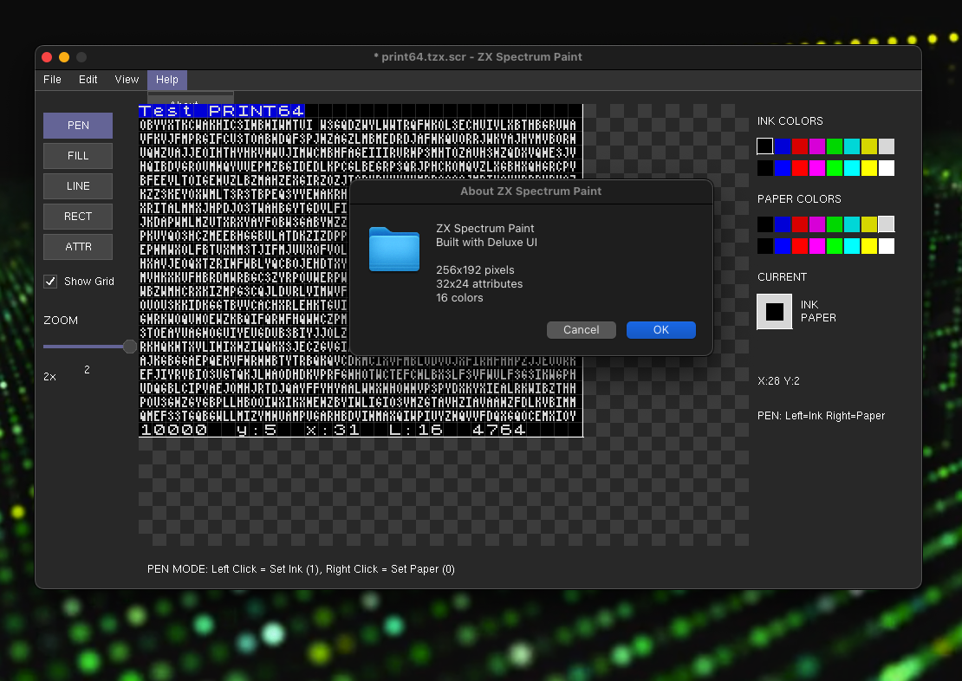Set paper to dim blue, top row swatch

[x=783, y=224]
